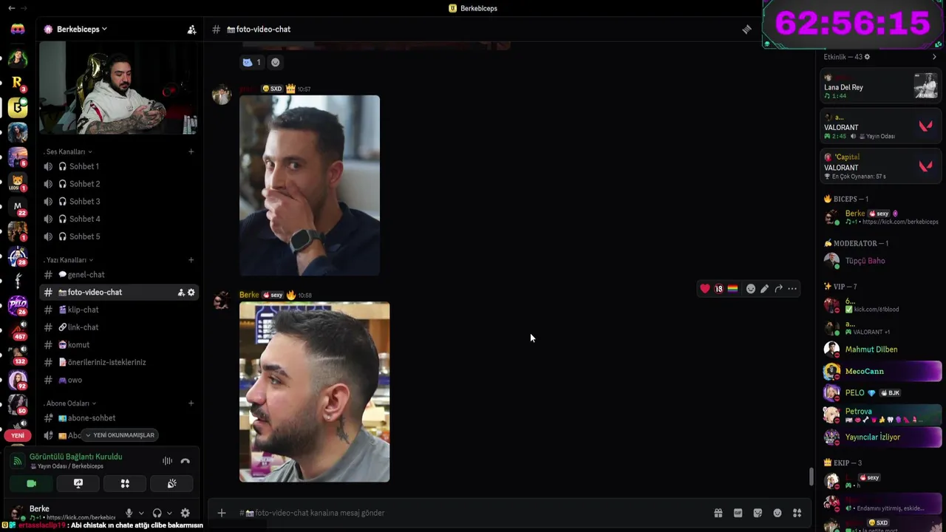946x532 pixels.
Task: Collapse the Ses Kanalları category
Action: (68, 151)
